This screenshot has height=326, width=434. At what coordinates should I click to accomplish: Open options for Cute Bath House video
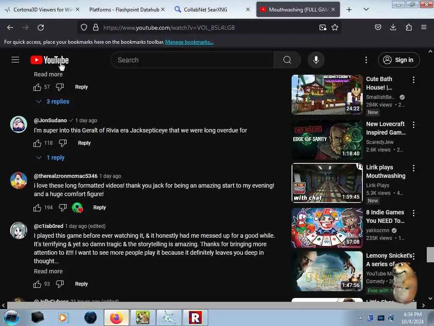[414, 80]
